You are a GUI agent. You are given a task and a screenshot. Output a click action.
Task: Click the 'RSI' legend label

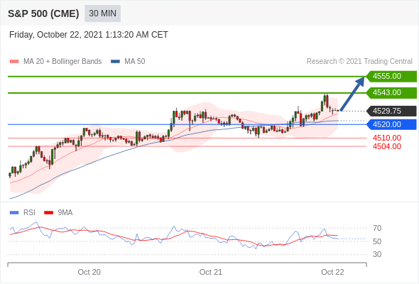pyautogui.click(x=29, y=213)
